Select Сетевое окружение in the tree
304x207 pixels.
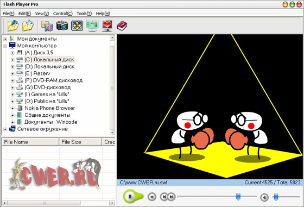tap(42, 129)
